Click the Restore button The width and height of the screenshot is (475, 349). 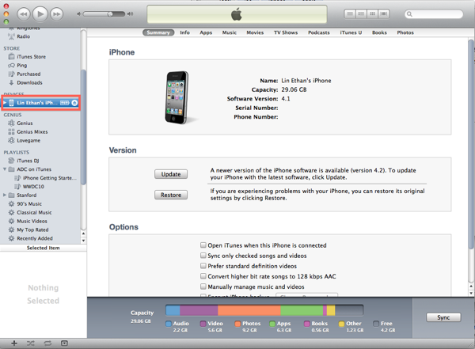coord(171,195)
